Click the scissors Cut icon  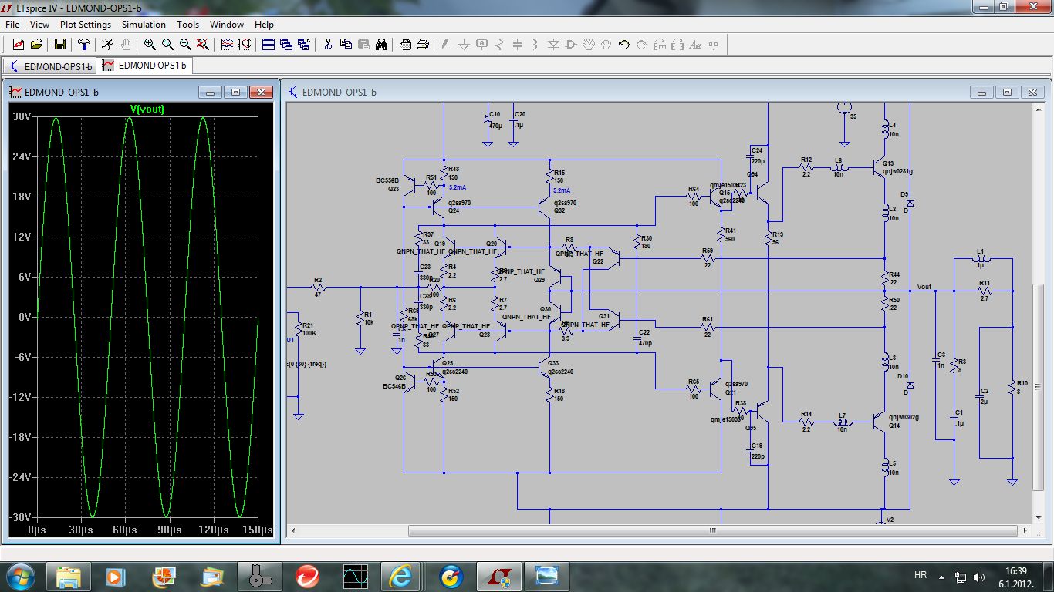328,45
